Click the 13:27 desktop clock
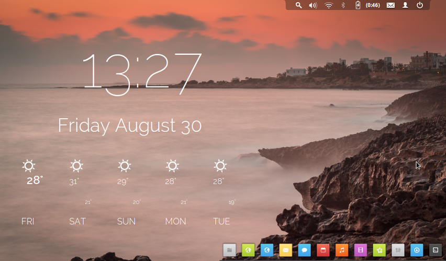Viewport: 446px width, 261px height. pos(142,74)
